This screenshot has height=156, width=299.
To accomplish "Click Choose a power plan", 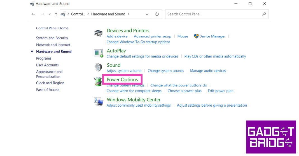I will pyautogui.click(x=184, y=91).
